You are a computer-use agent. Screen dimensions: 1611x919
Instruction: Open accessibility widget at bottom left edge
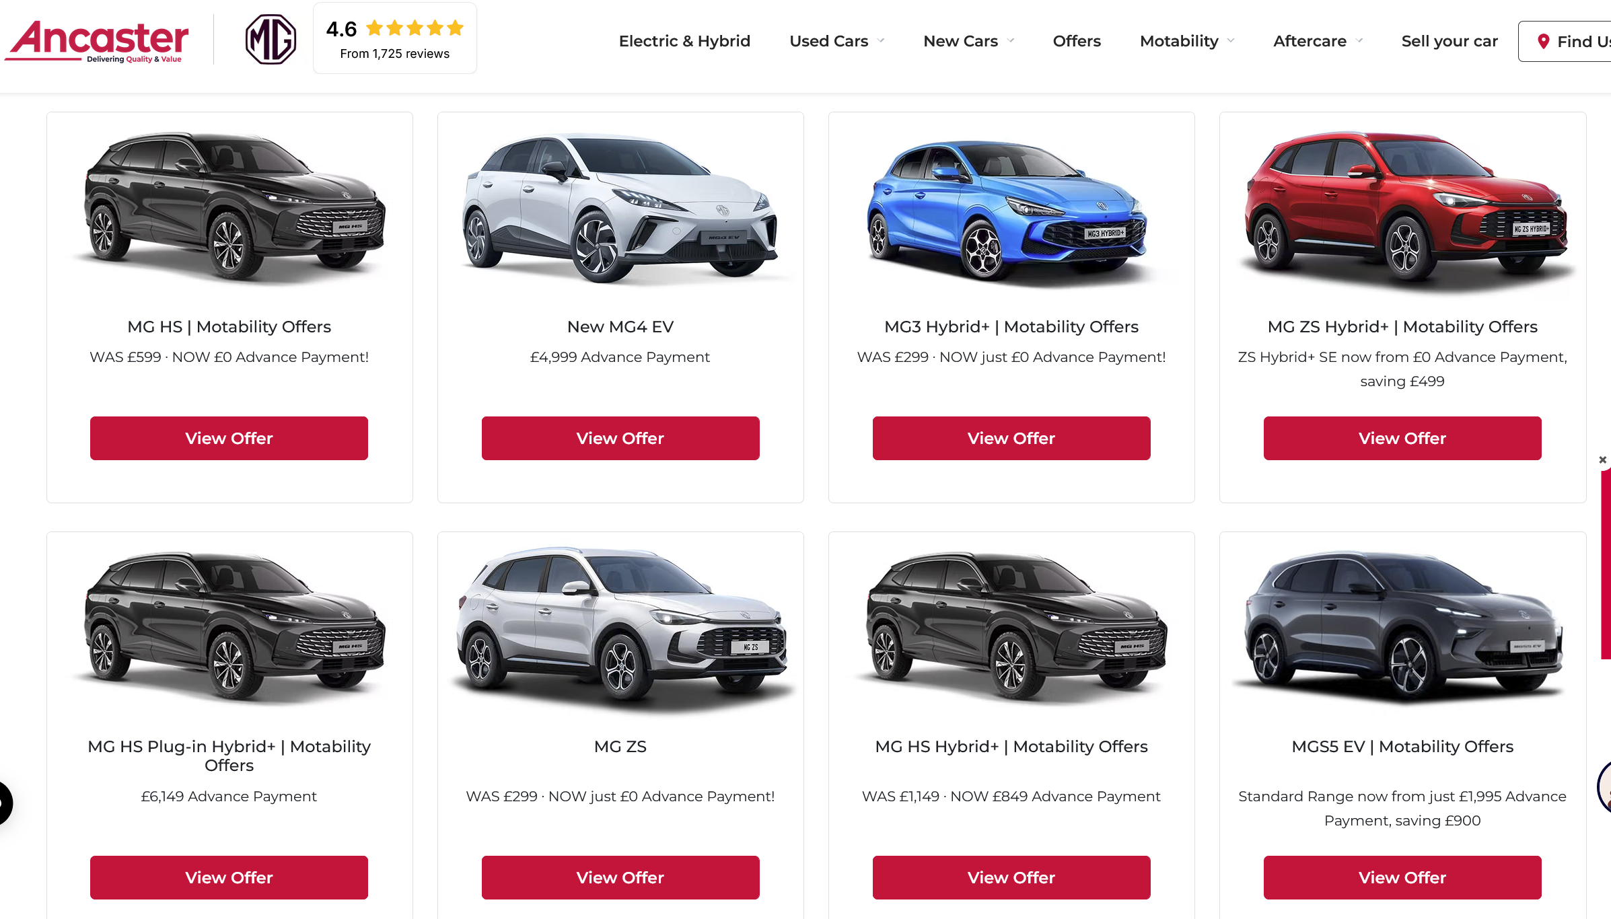tap(4, 803)
